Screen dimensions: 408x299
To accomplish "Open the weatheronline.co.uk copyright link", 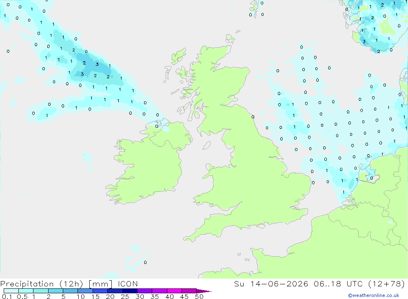I will coord(373,295).
